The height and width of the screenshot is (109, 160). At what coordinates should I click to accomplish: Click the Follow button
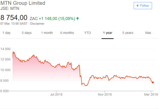pyautogui.click(x=143, y=6)
